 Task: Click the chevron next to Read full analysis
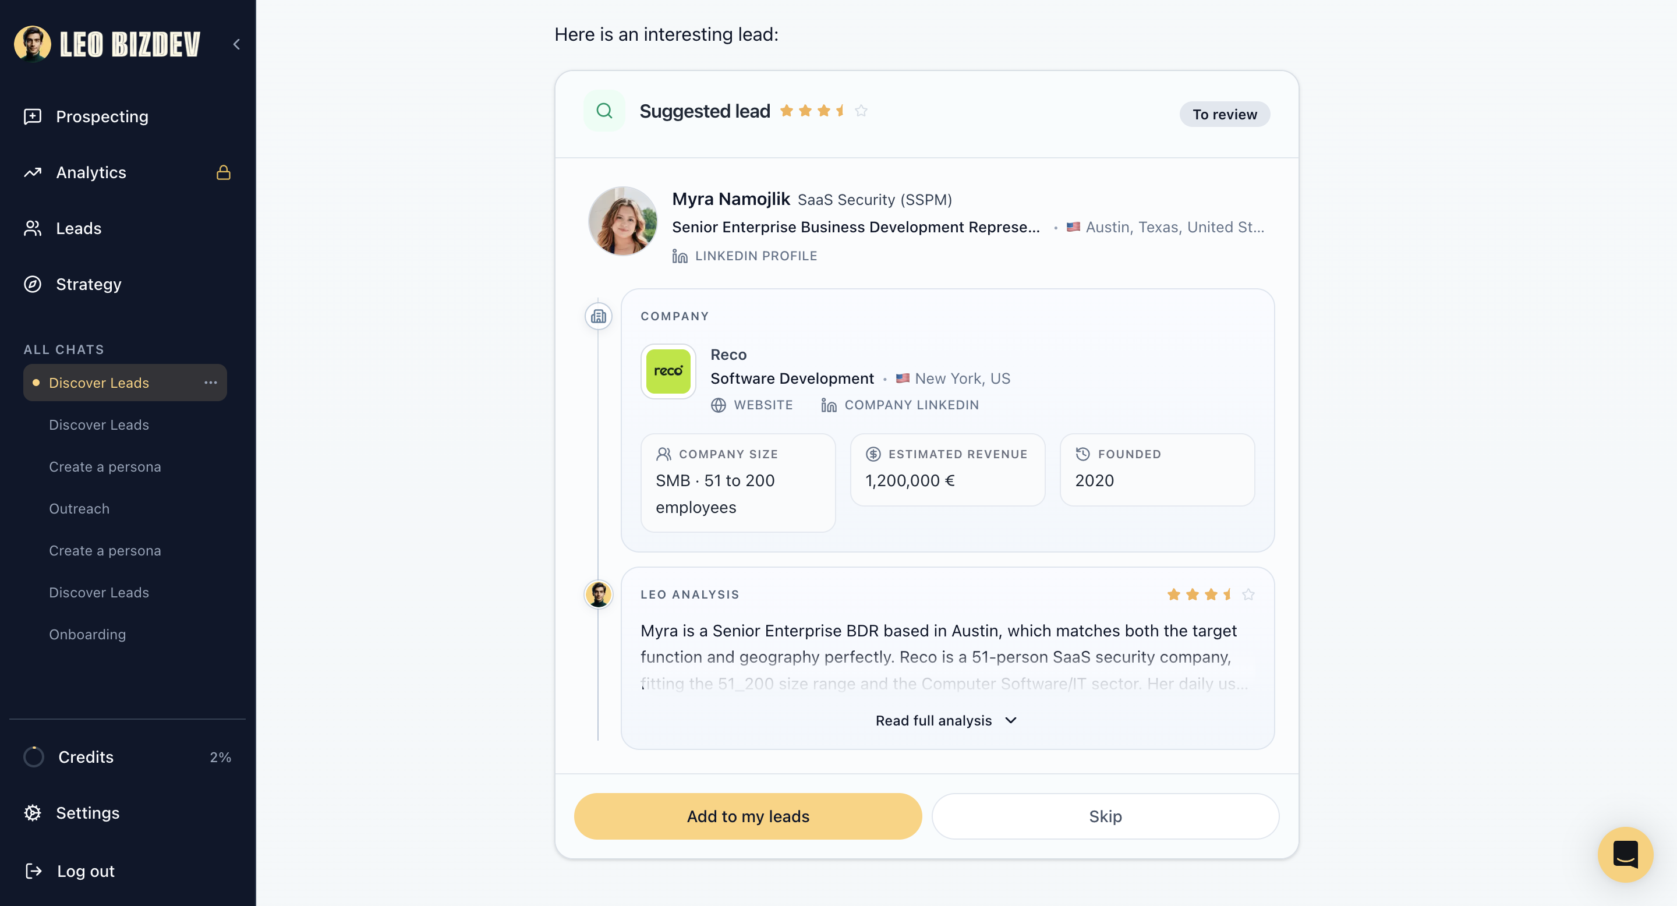tap(1010, 720)
